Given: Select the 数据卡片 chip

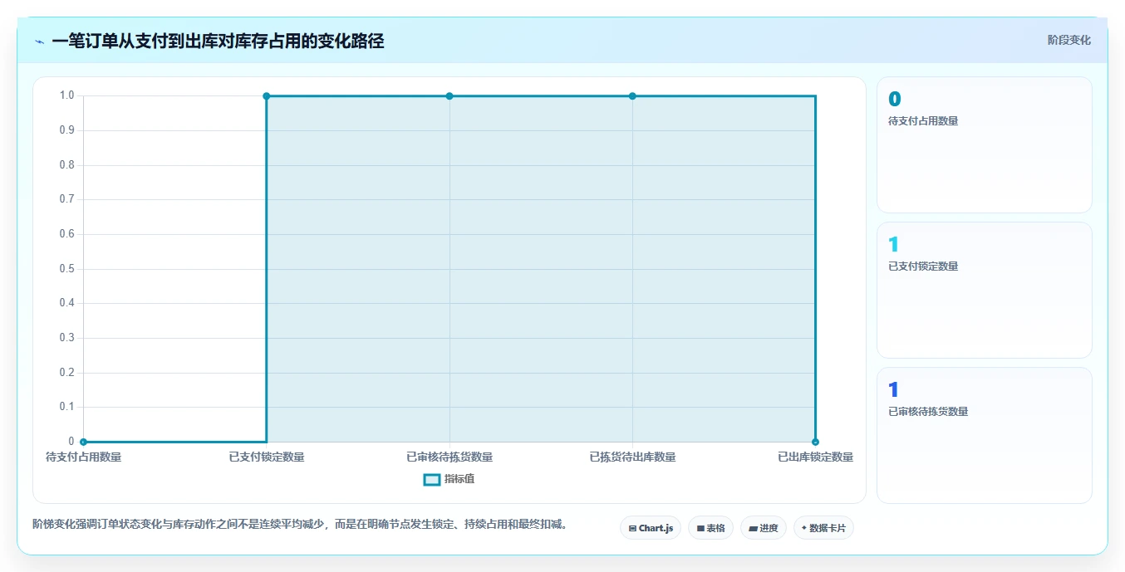Looking at the screenshot, I should click(823, 528).
